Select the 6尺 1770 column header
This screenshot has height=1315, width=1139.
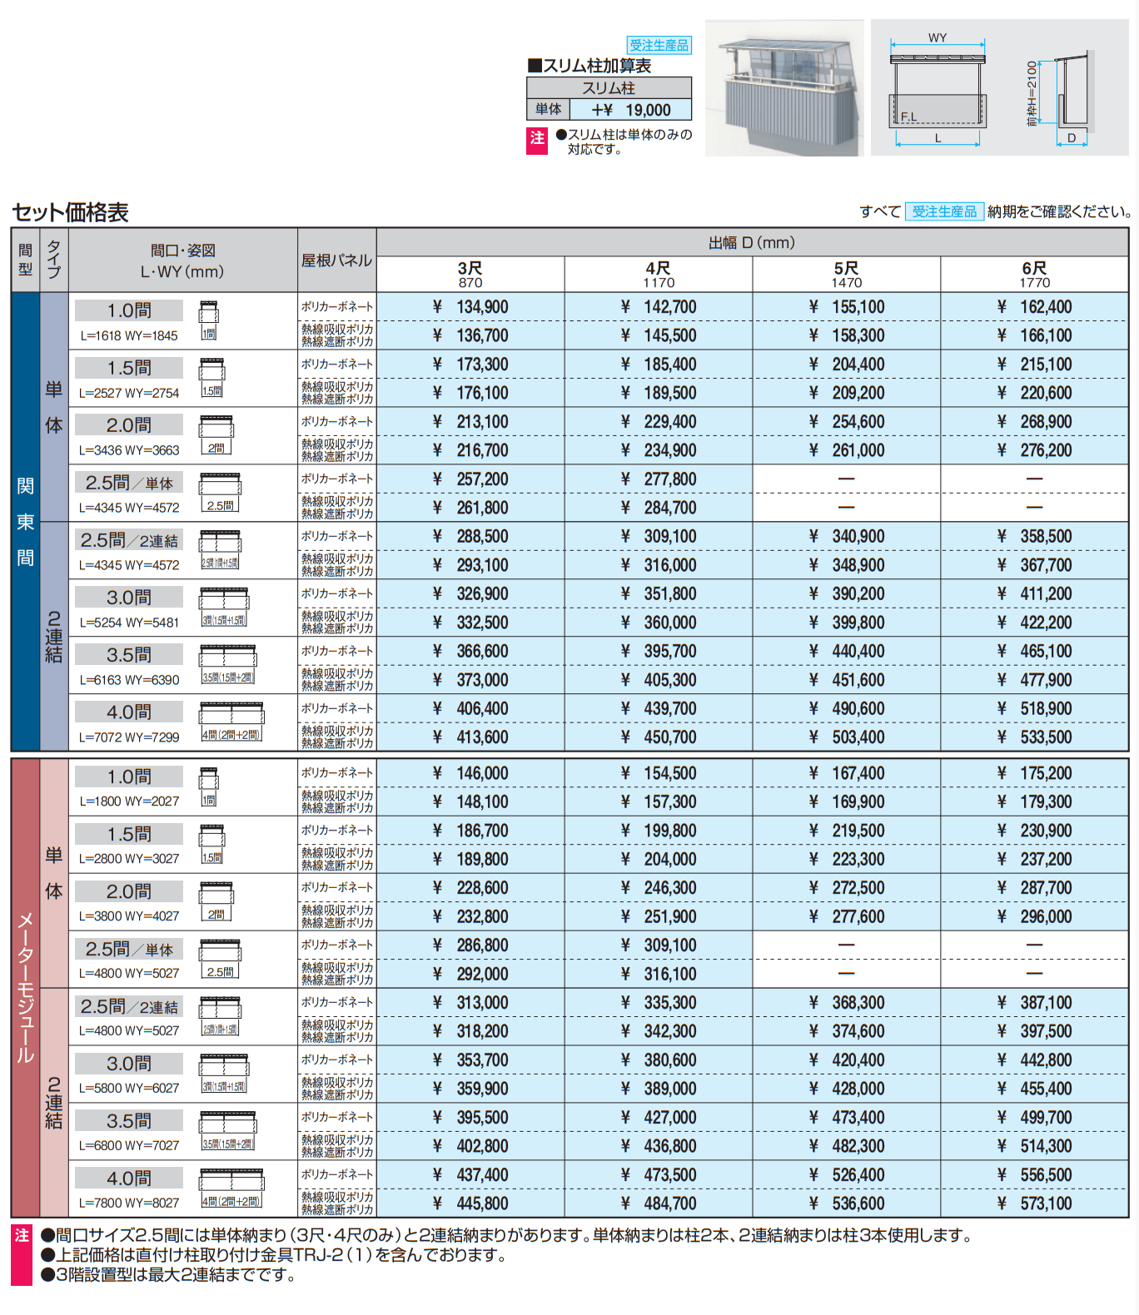tap(1034, 274)
